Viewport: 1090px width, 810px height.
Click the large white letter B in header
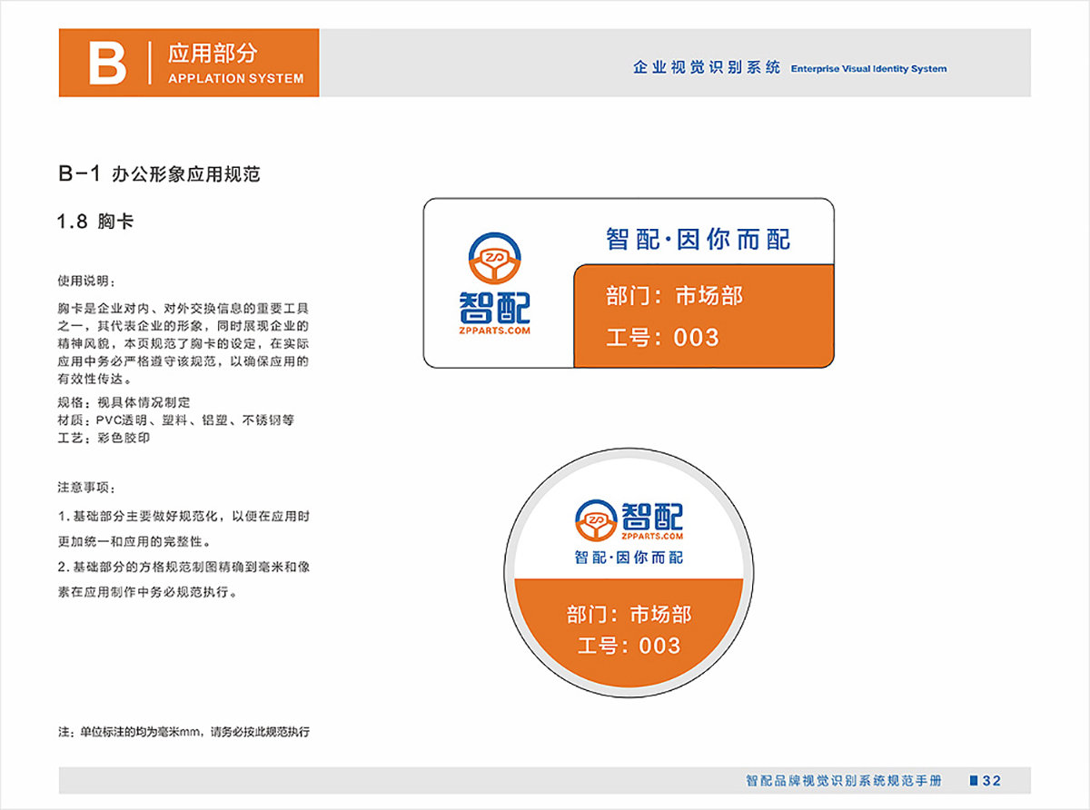[108, 63]
